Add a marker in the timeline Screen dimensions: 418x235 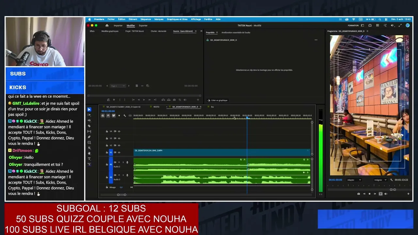pos(119,116)
